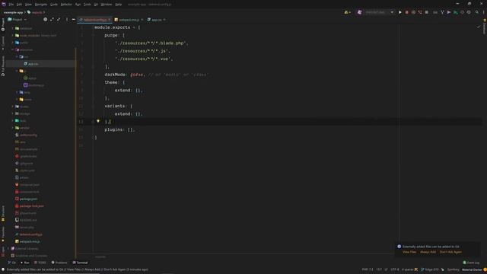Switch to webpack.mix.js editor tab
Screen dimensions: 487x274
pos(129,20)
